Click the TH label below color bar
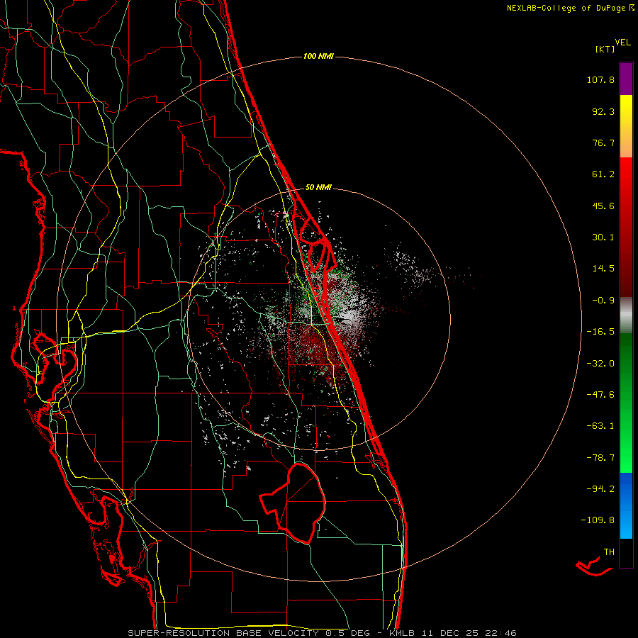Image resolution: width=638 pixels, height=638 pixels. 609,552
